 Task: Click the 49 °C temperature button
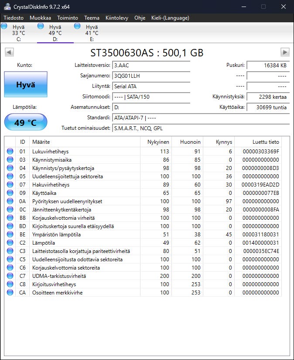tap(26, 122)
